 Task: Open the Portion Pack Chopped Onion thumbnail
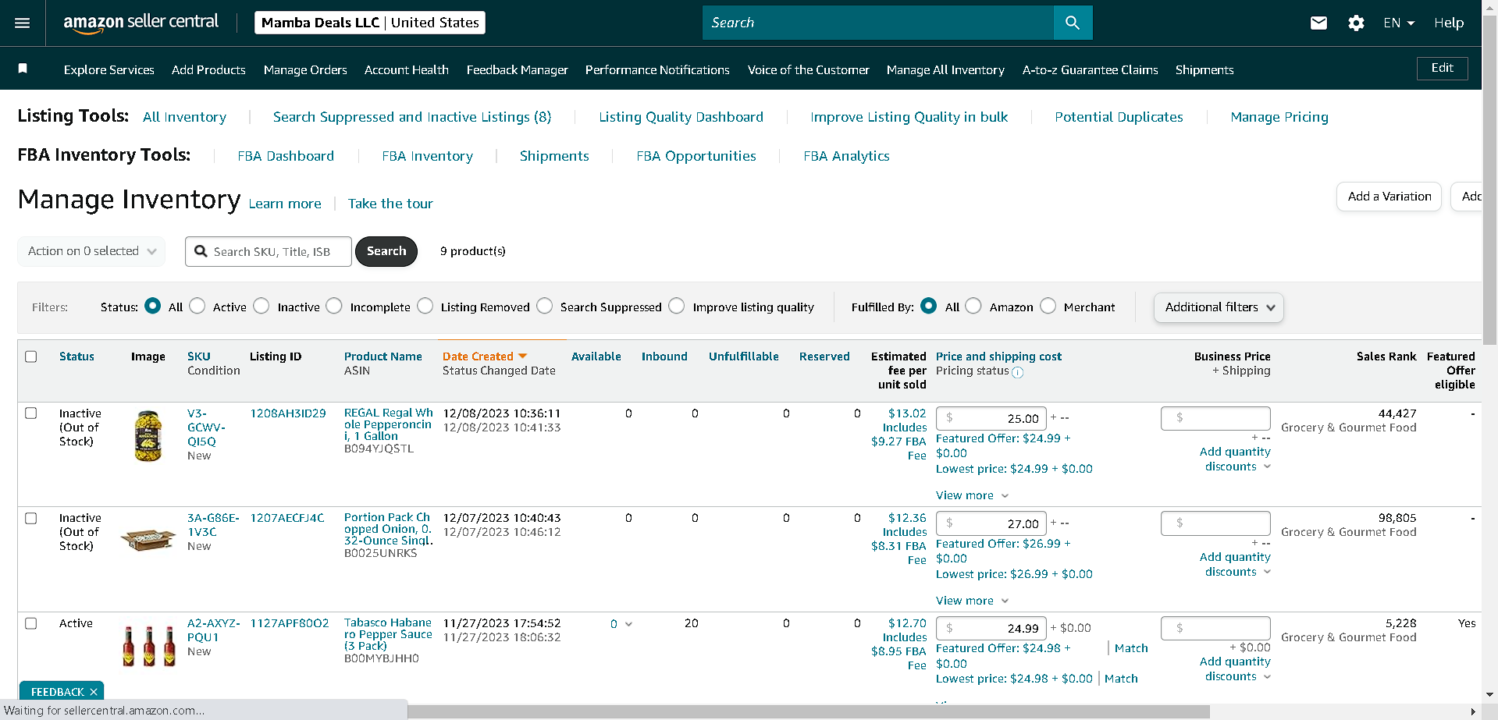148,539
